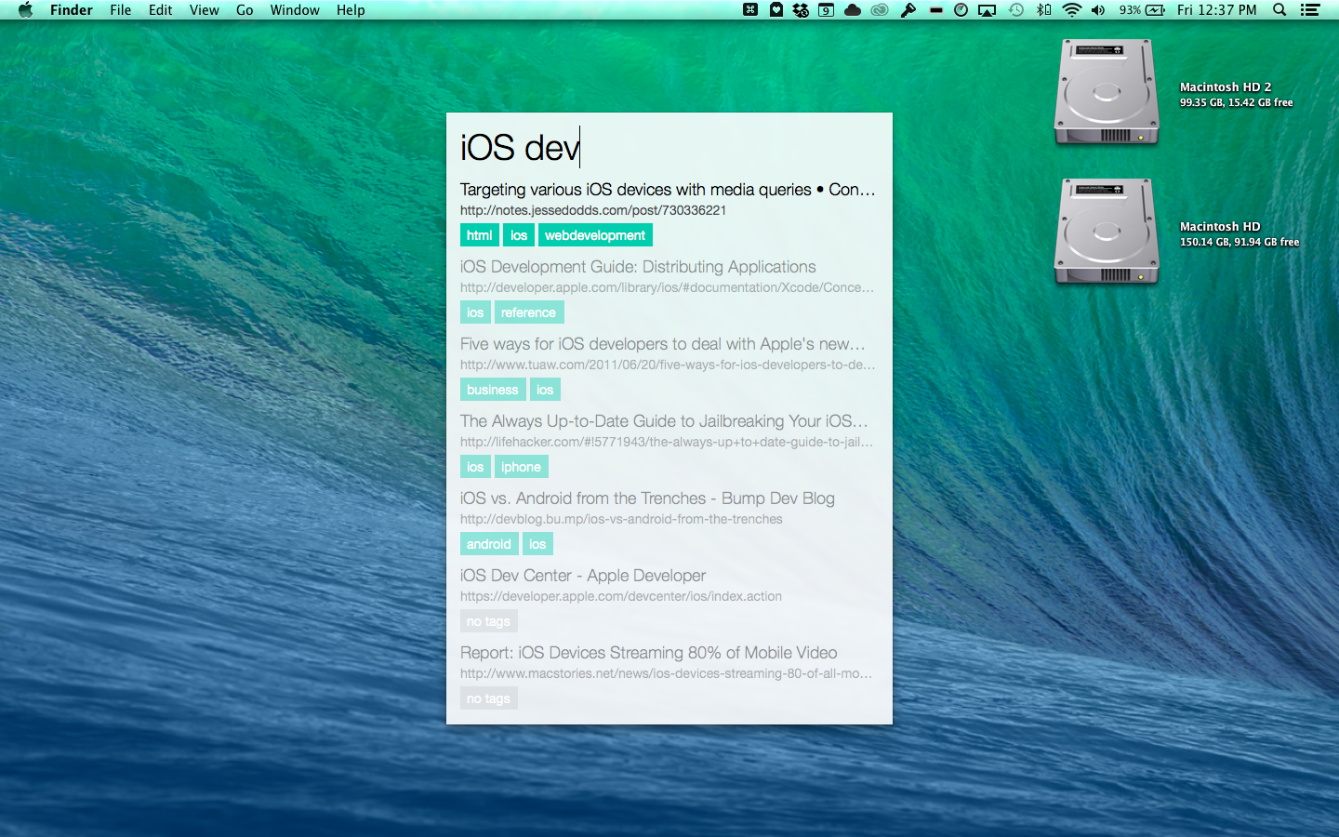The image size is (1339, 837).
Task: Click the html tag
Action: (x=480, y=235)
